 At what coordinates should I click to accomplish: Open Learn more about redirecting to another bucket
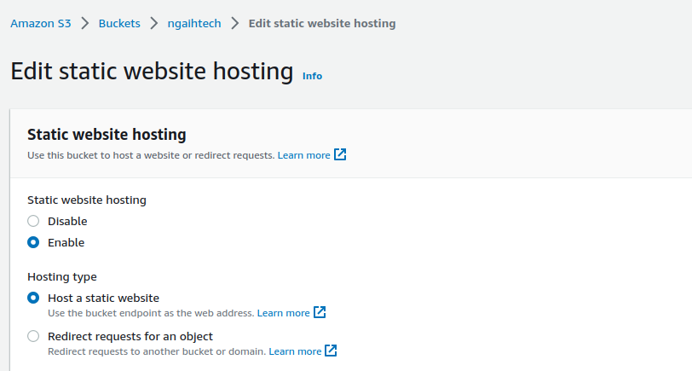click(x=295, y=351)
